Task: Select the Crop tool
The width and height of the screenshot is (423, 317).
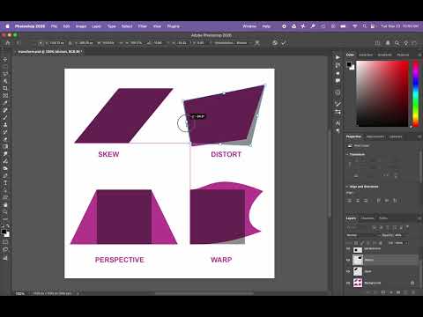Action: coord(5,88)
